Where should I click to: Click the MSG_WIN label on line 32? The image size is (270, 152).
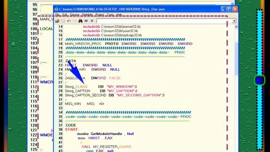[x=73, y=104]
